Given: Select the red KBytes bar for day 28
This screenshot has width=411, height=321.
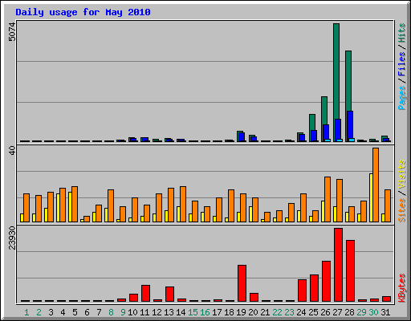Looking at the screenshot, I should tap(350, 270).
